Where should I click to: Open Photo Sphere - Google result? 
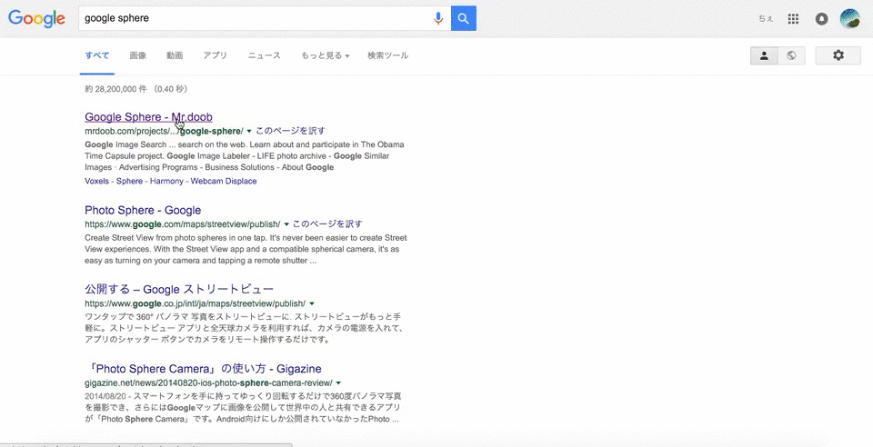(x=143, y=210)
